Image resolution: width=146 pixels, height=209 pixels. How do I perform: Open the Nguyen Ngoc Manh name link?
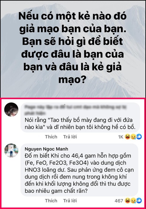click(46, 149)
